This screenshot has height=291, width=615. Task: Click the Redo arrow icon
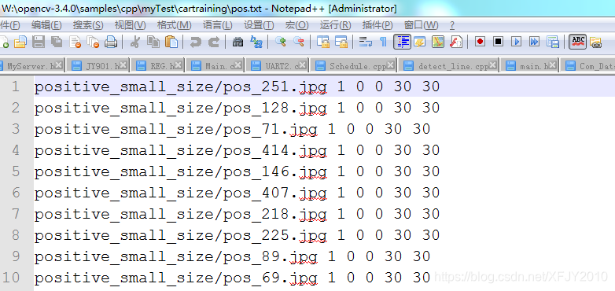(213, 42)
